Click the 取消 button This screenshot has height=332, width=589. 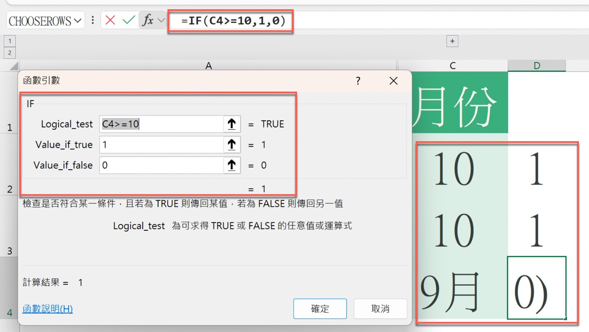[380, 309]
